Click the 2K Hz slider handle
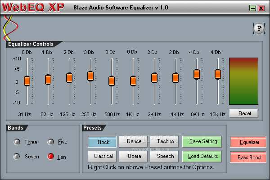 pos(154,78)
